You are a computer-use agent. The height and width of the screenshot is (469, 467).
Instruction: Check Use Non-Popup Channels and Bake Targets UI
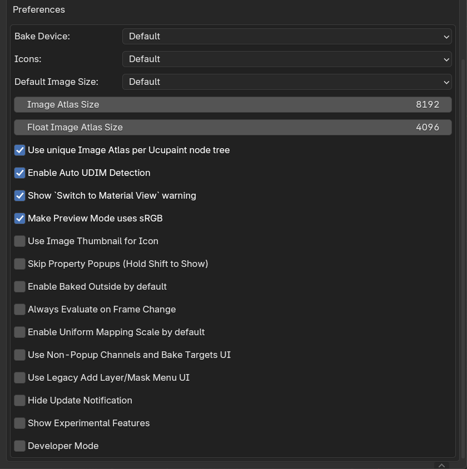[x=20, y=355]
